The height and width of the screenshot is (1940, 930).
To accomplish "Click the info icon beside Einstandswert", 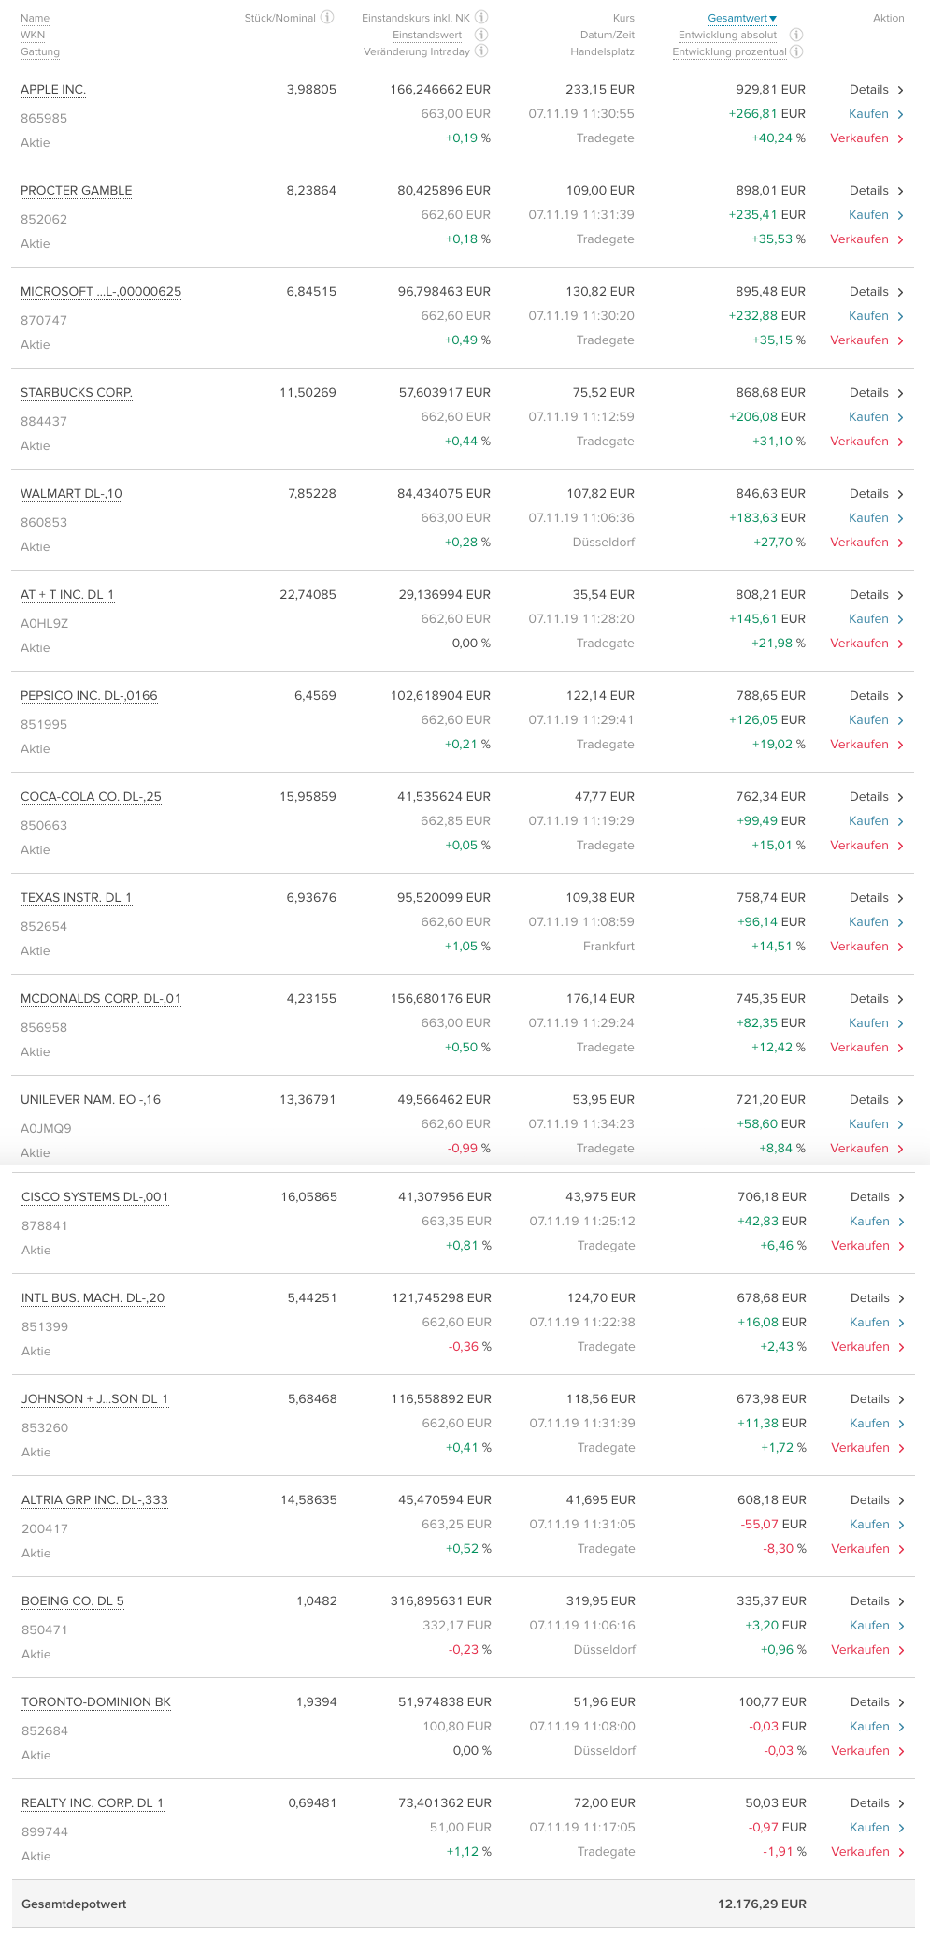I will pyautogui.click(x=481, y=35).
